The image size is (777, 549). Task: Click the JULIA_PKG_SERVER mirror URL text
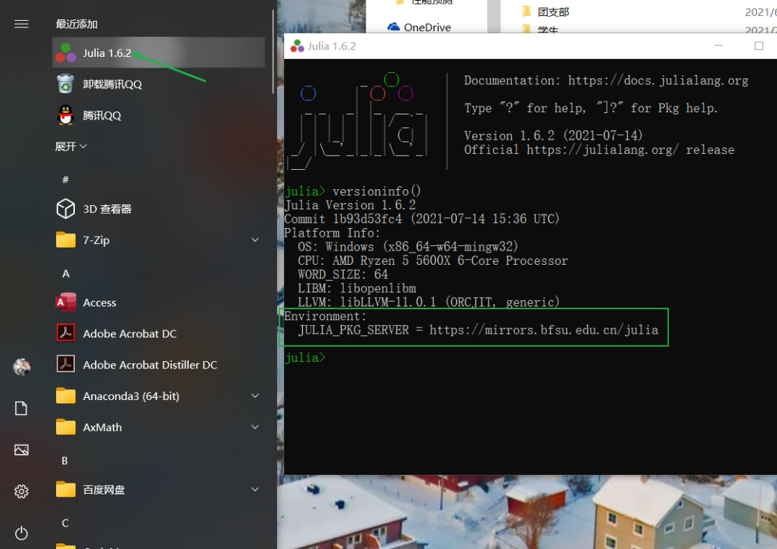[544, 330]
